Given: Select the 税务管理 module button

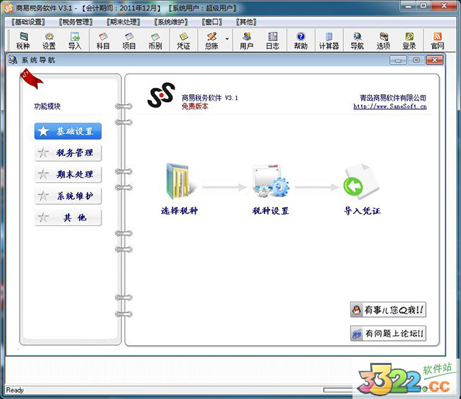Looking at the screenshot, I should [x=68, y=153].
